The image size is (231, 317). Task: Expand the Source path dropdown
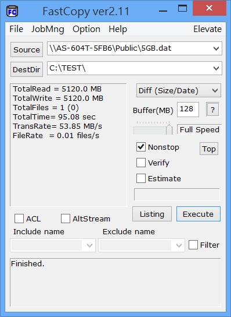pos(216,48)
